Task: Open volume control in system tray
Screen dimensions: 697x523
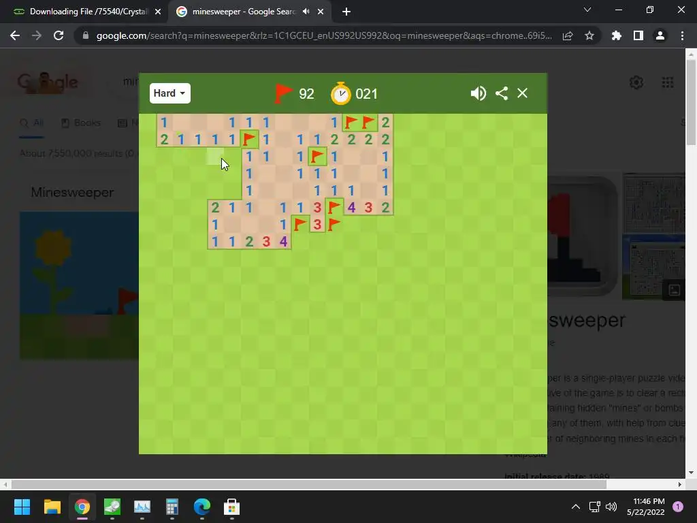Action: (x=611, y=507)
